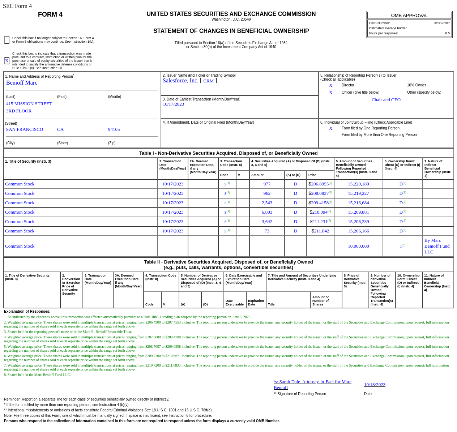Click the earliest transaction date 10/17/2023 in box 3
Screen dimensions: 457x432
tap(173, 104)
